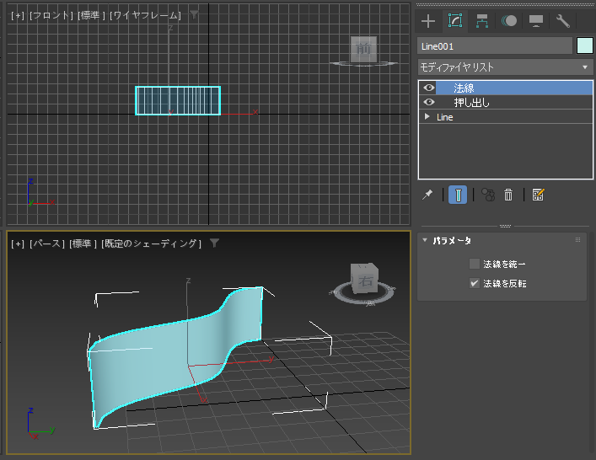This screenshot has height=460, width=596.
Task: Expand the Line base object
Action: [427, 117]
